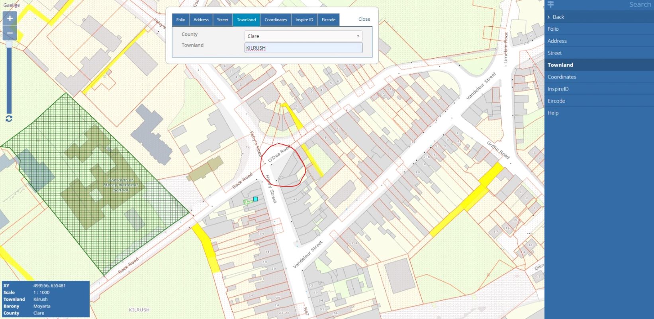Close the search dialog
This screenshot has height=319, width=654.
[x=364, y=19]
